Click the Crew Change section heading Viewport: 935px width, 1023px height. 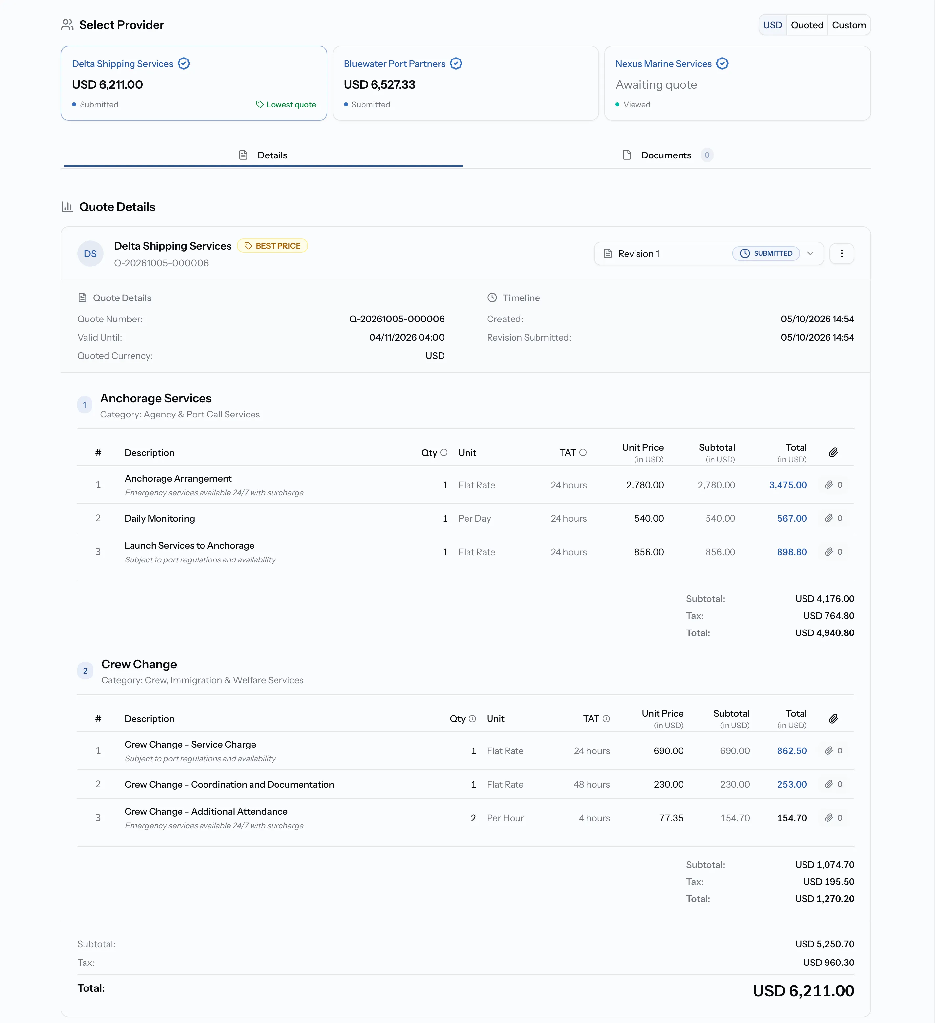click(x=139, y=664)
